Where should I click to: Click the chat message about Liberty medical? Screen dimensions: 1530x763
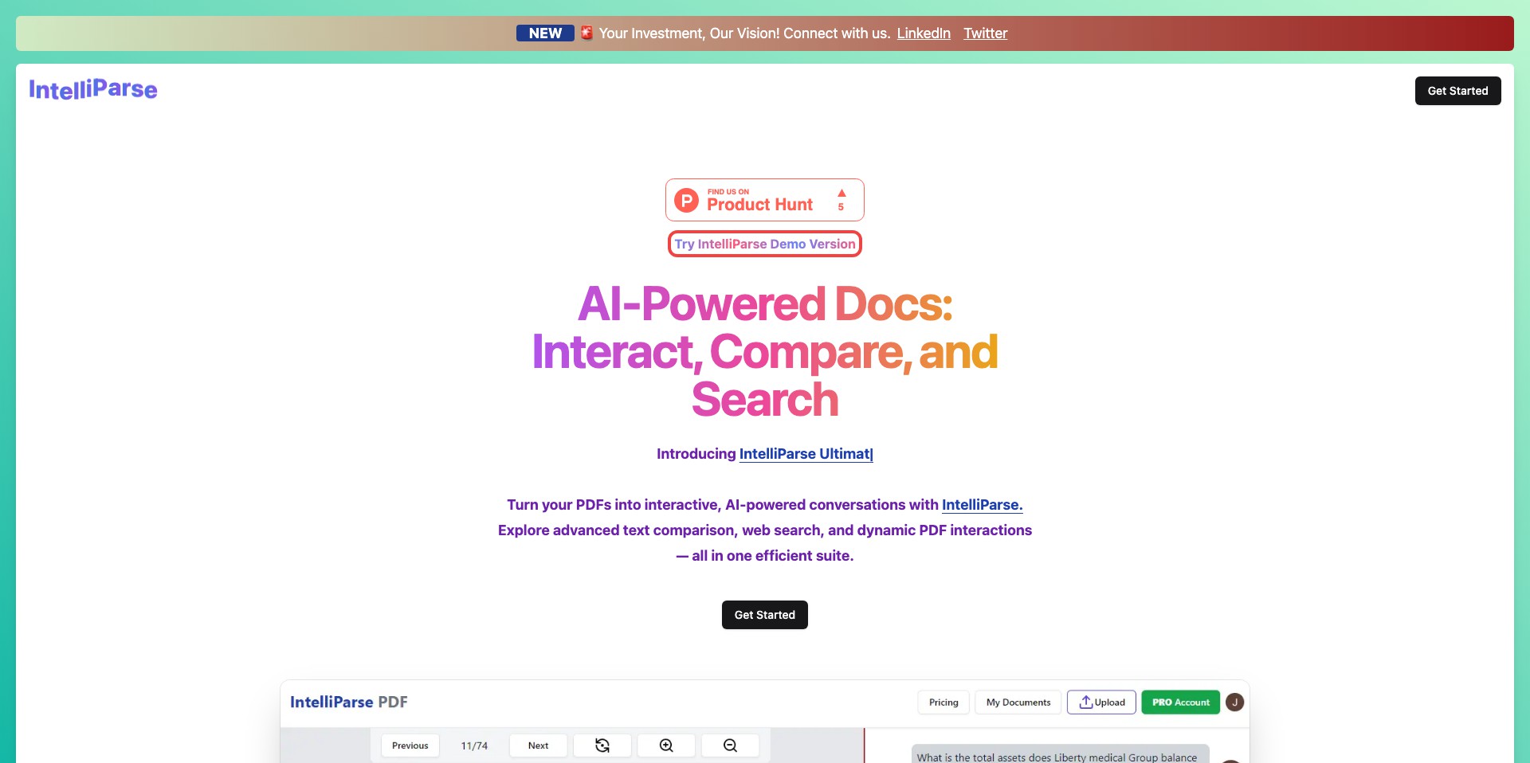click(1061, 754)
